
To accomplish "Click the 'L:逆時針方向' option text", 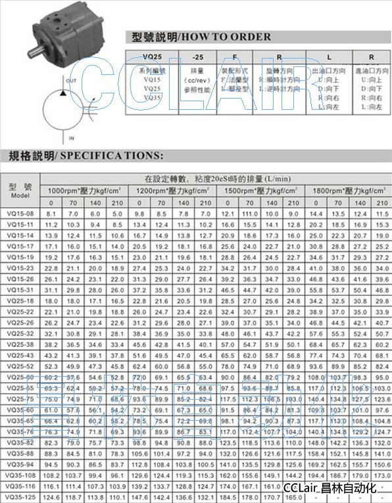I will 280,89.
